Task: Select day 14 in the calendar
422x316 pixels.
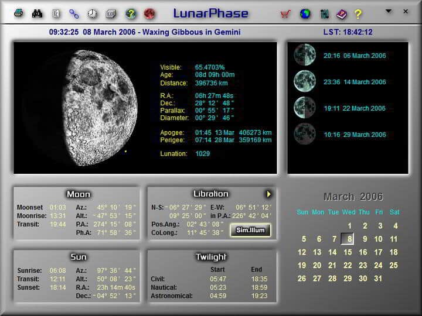Action: tap(332, 252)
